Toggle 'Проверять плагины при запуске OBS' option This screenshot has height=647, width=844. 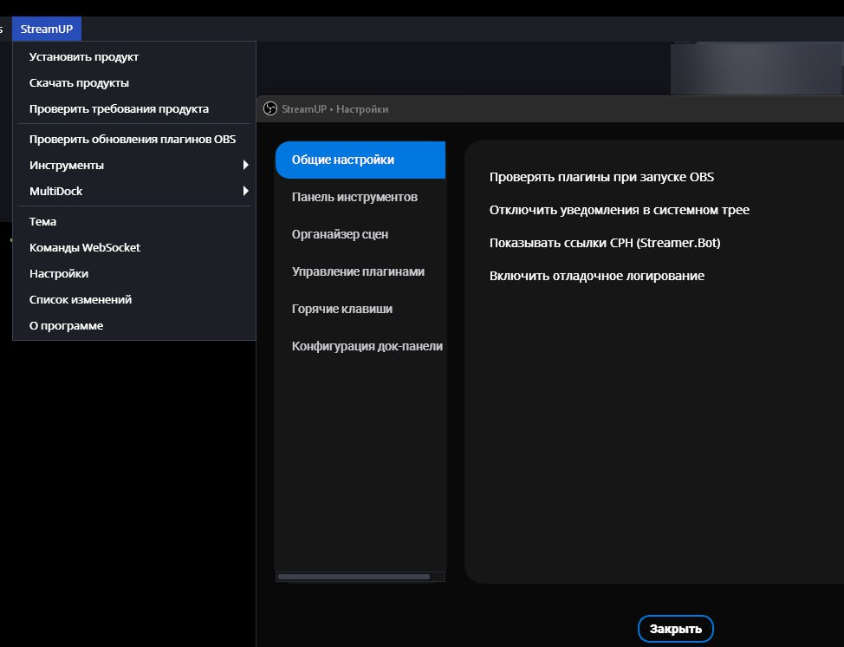click(x=601, y=177)
